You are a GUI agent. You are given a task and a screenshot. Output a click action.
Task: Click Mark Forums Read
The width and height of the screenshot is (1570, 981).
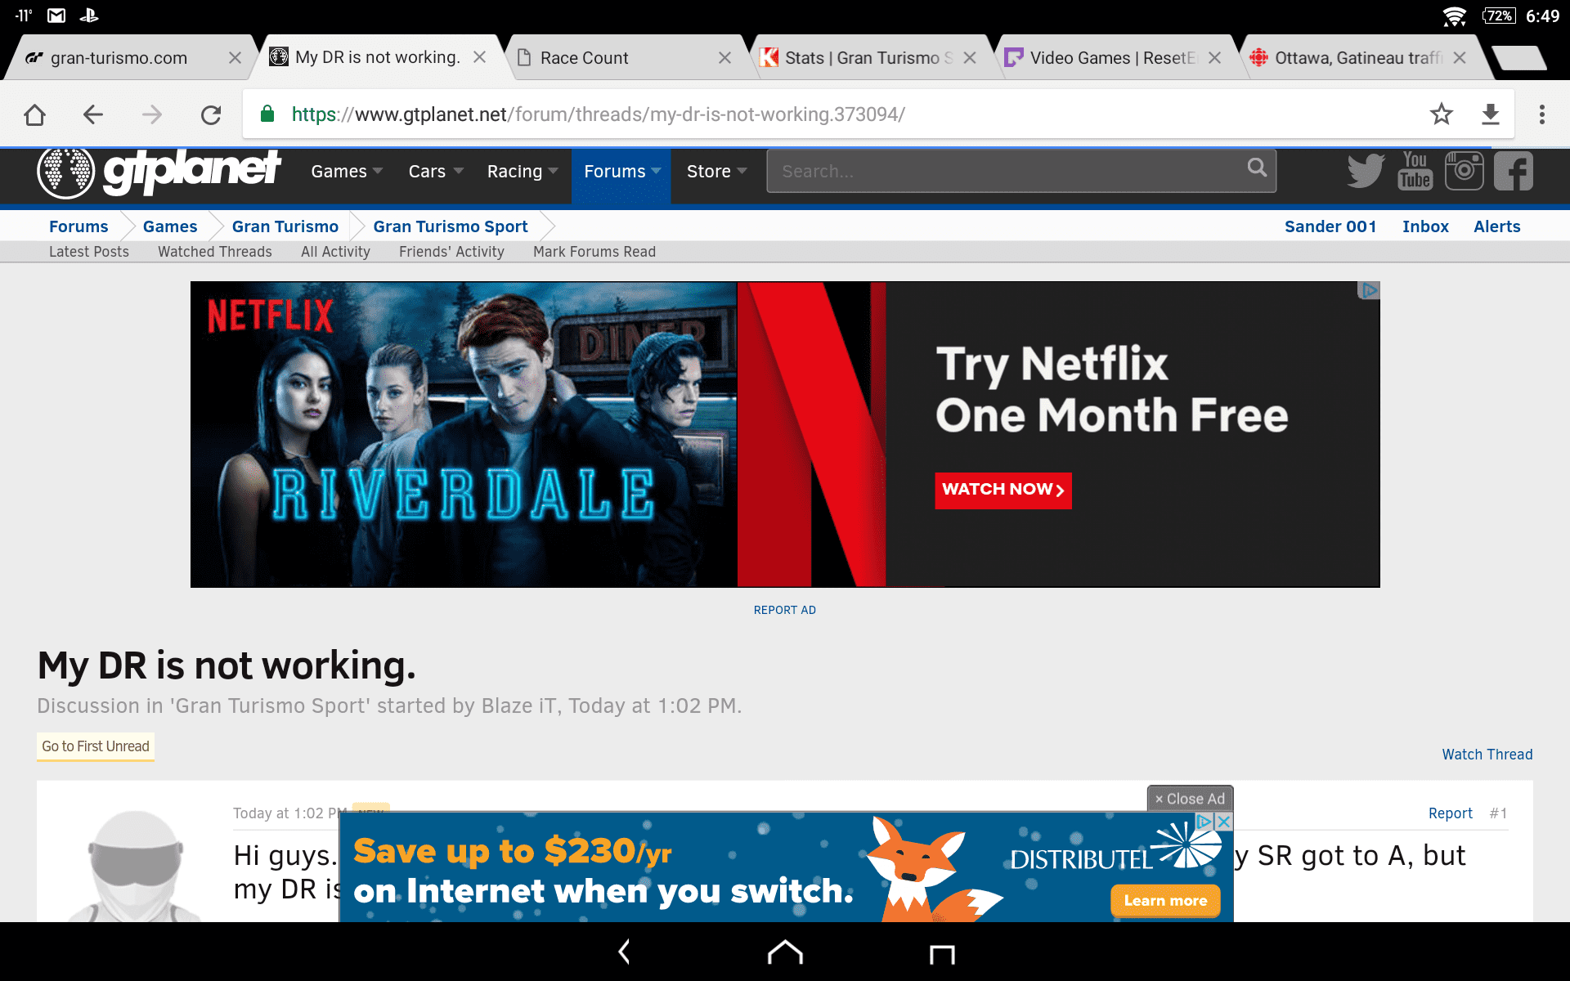point(594,252)
